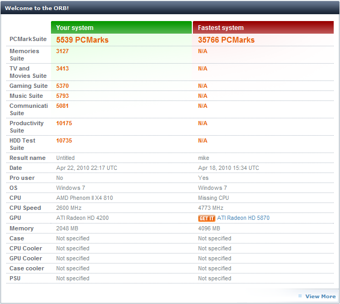
Task: Click the Pro user value 'No'
Action: 59,178
